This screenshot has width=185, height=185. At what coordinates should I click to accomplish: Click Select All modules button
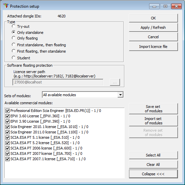pyautogui.click(x=153, y=155)
